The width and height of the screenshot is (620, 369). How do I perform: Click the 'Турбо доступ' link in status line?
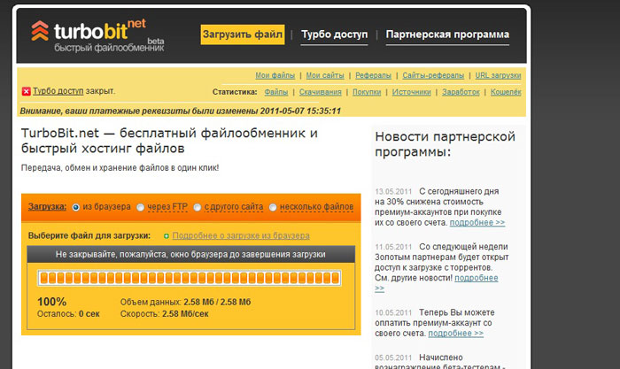58,91
